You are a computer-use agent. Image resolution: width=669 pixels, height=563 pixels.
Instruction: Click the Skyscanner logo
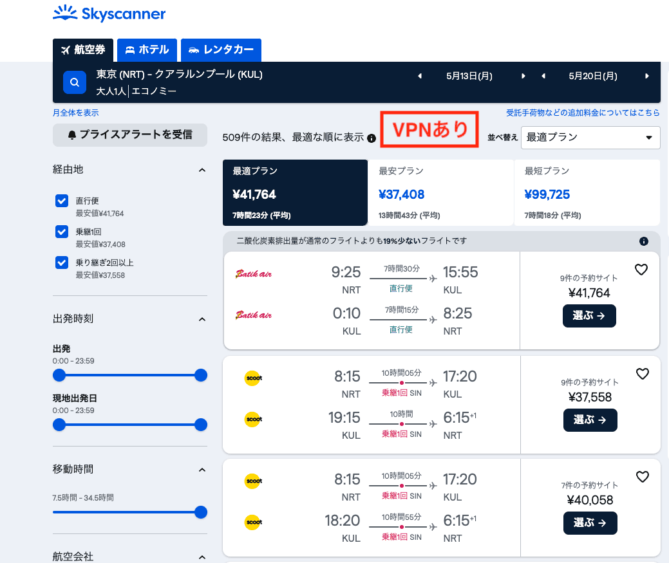(109, 14)
